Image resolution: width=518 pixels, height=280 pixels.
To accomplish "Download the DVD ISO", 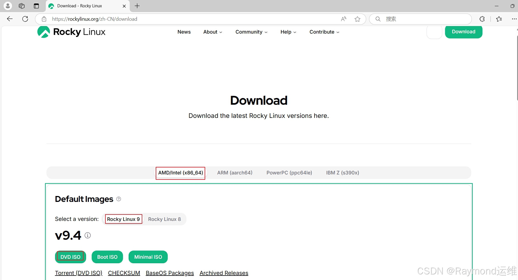I will coord(70,257).
